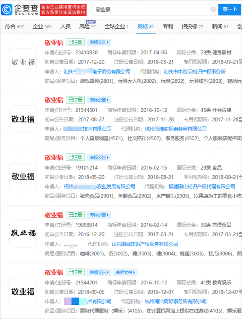Click registration number 21544203
Image resolution: width=242 pixels, height=319 pixels.
tap(86, 283)
